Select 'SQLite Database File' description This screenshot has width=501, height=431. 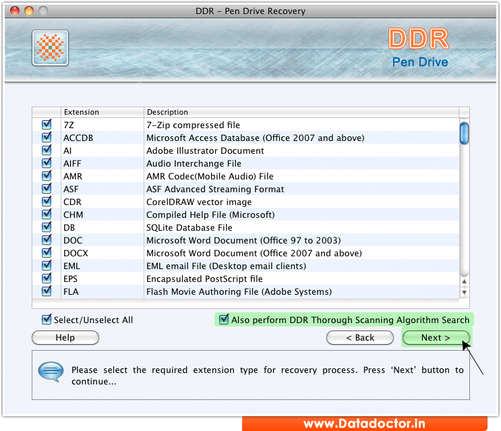pos(189,227)
